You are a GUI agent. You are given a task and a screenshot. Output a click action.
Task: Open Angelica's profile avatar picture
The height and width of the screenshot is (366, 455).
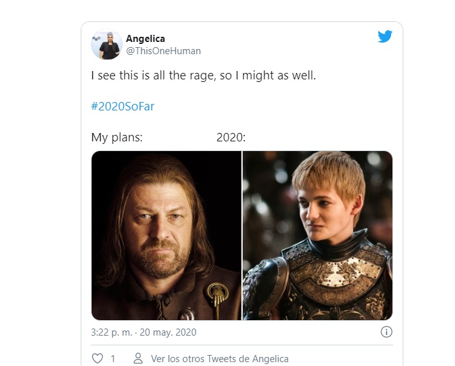[106, 45]
